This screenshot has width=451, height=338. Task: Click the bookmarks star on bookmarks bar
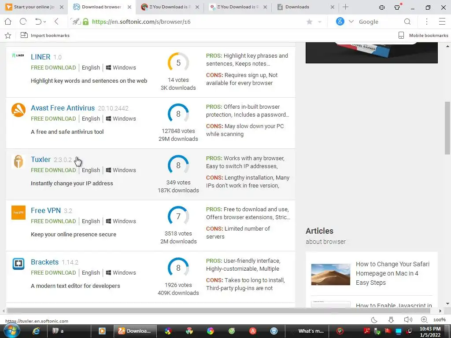click(x=8, y=35)
